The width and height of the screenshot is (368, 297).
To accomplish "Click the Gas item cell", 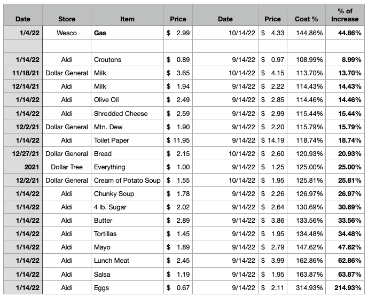I will tap(127, 33).
